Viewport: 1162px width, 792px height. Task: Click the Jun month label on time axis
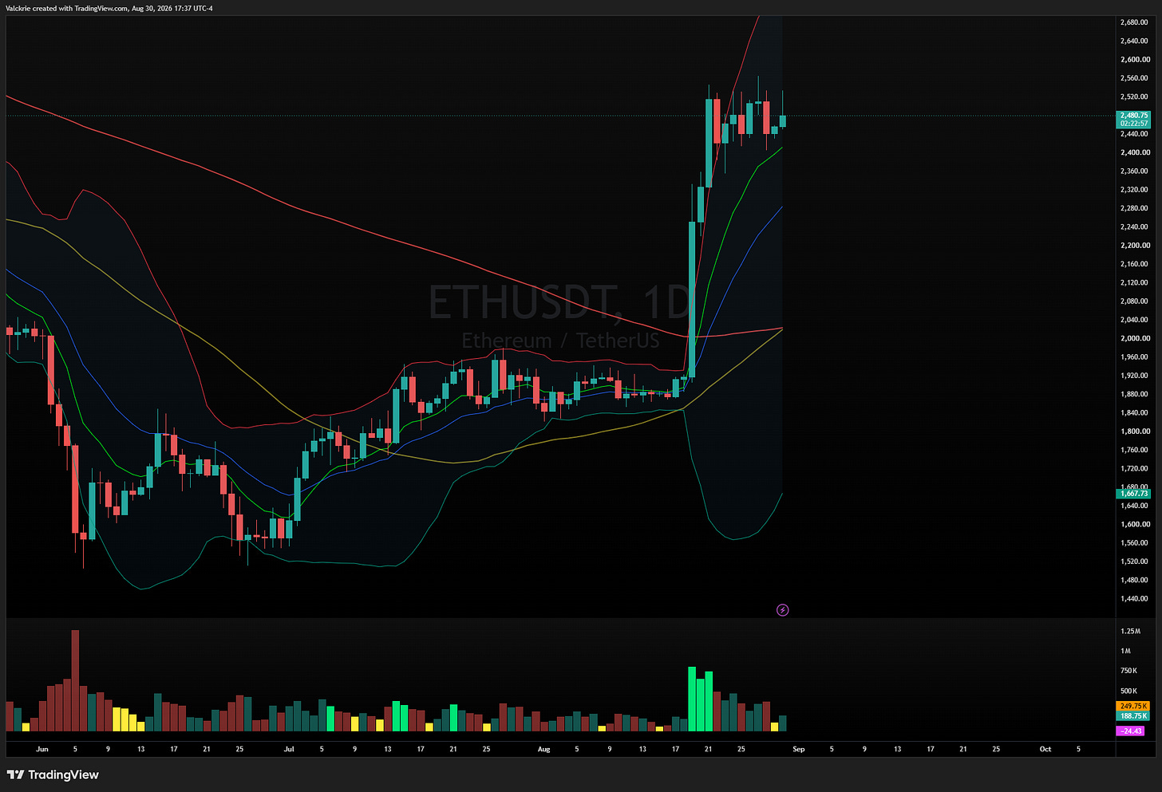coord(42,749)
